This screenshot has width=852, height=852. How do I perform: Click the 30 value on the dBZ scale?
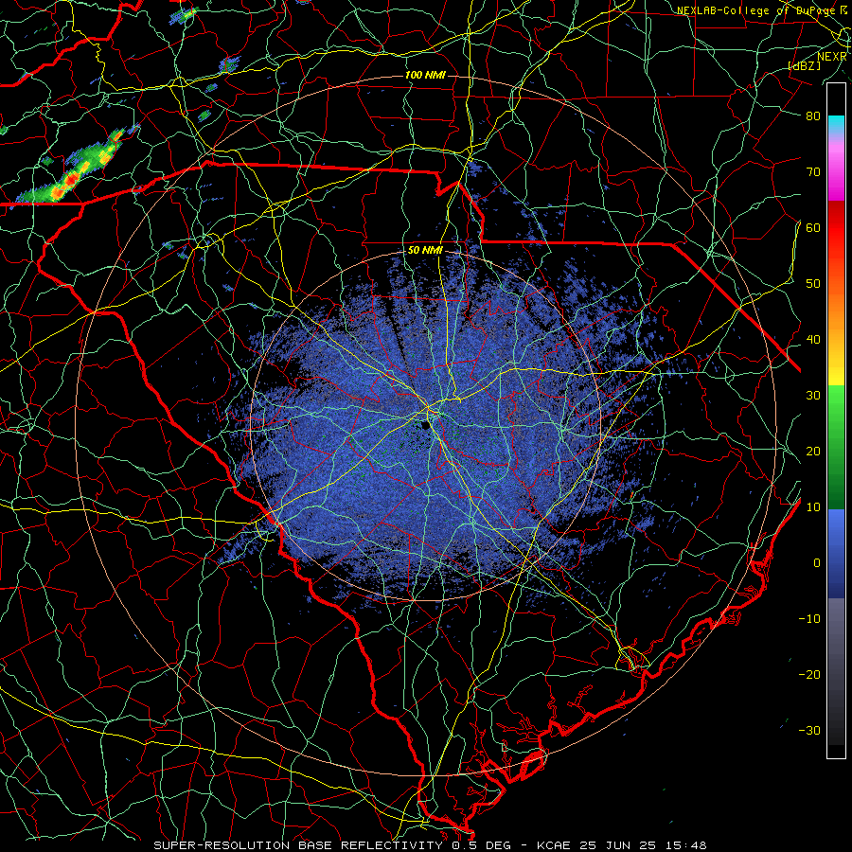pyautogui.click(x=813, y=396)
